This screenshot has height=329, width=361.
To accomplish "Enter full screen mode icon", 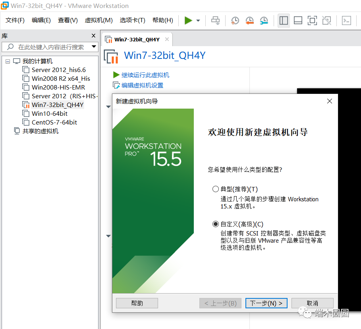I will [x=312, y=21].
